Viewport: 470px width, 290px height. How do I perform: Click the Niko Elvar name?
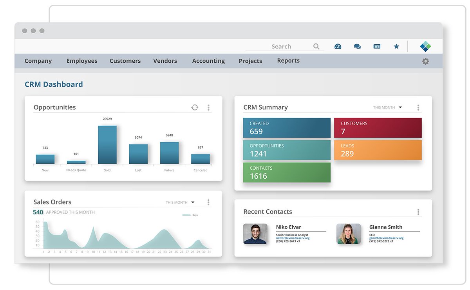289,227
